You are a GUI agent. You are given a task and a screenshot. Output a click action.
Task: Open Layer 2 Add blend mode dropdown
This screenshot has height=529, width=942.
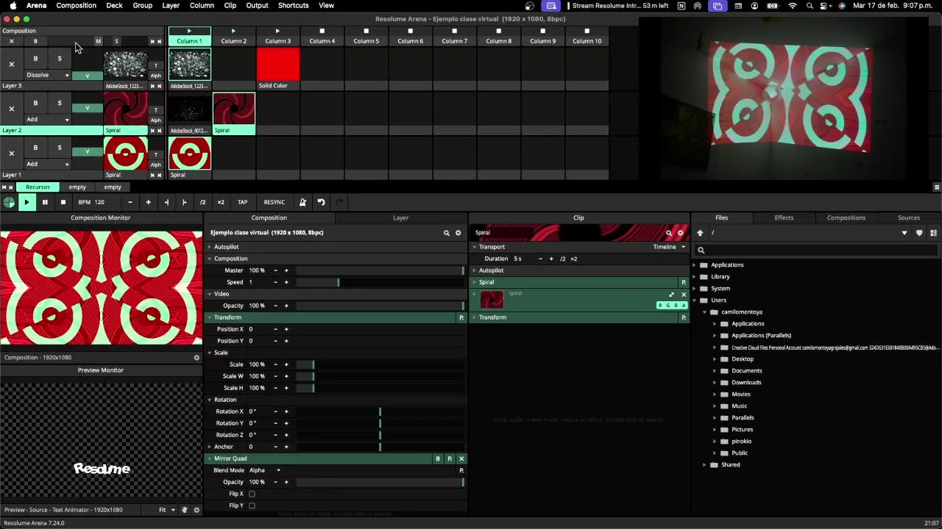(48, 120)
